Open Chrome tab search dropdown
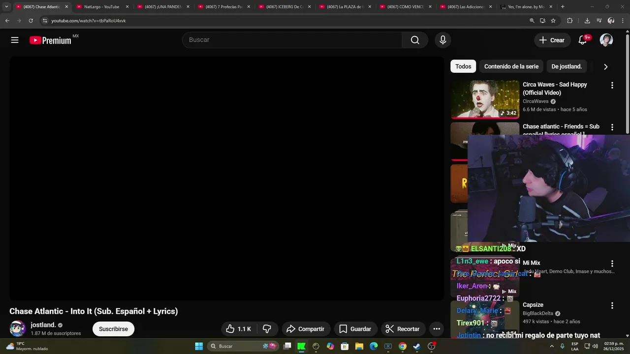Screen dimensions: 630x354 tap(6, 7)
